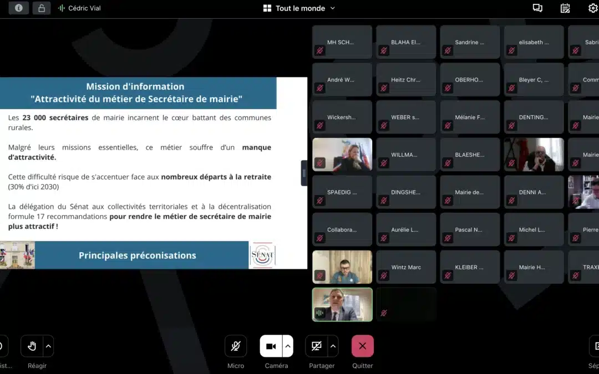Image resolution: width=599 pixels, height=374 pixels.
Task: Expand the Réagir options chevron
Action: 48,346
